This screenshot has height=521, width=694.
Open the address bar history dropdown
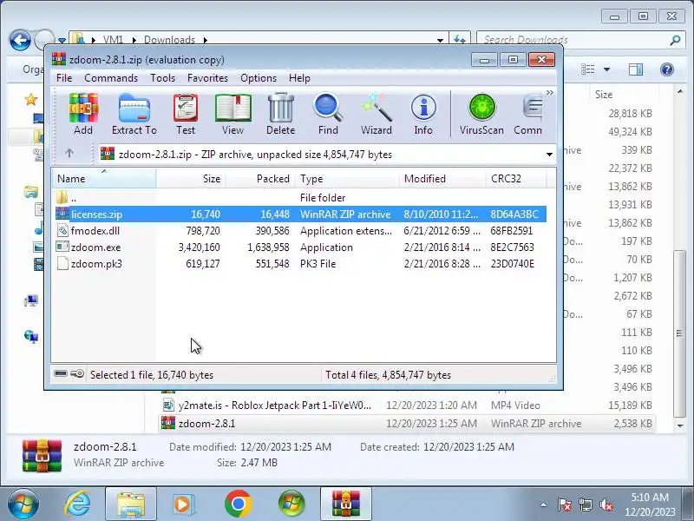click(440, 40)
